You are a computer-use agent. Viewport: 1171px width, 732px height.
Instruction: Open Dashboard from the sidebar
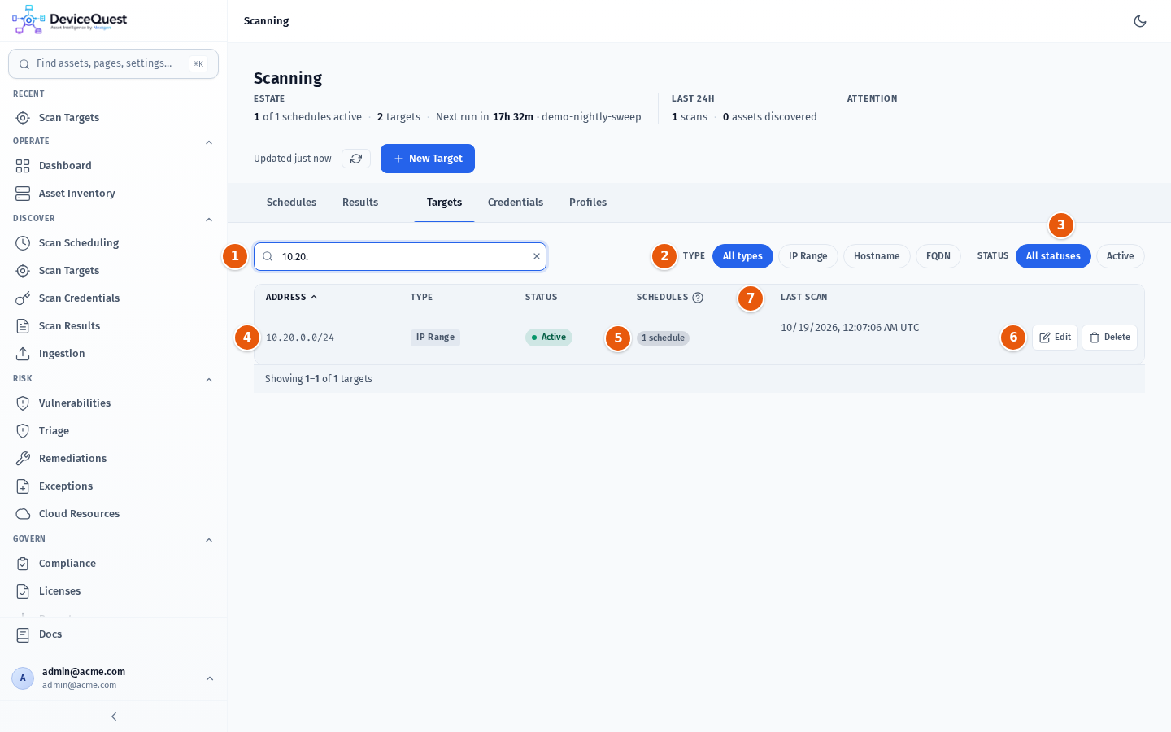(x=113, y=166)
